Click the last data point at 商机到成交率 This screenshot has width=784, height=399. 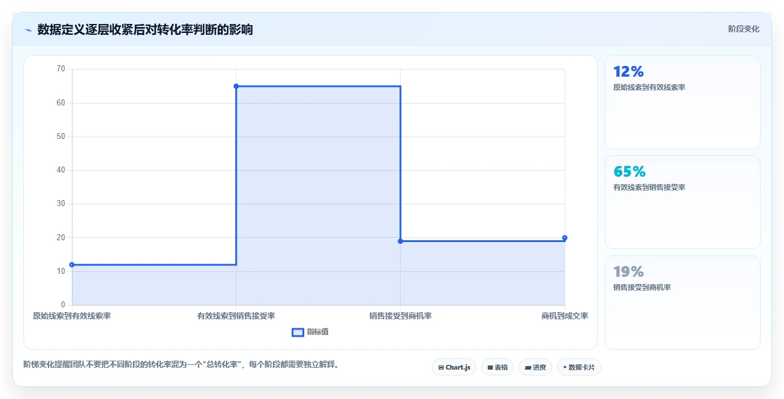[565, 238]
